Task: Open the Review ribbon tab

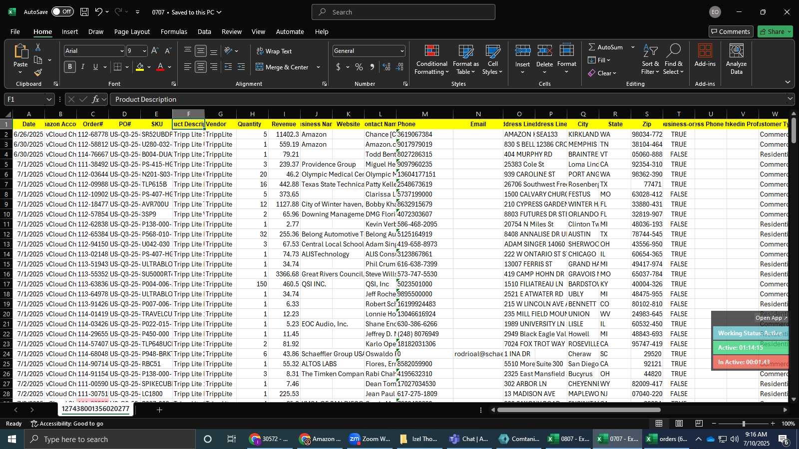Action: tap(232, 31)
